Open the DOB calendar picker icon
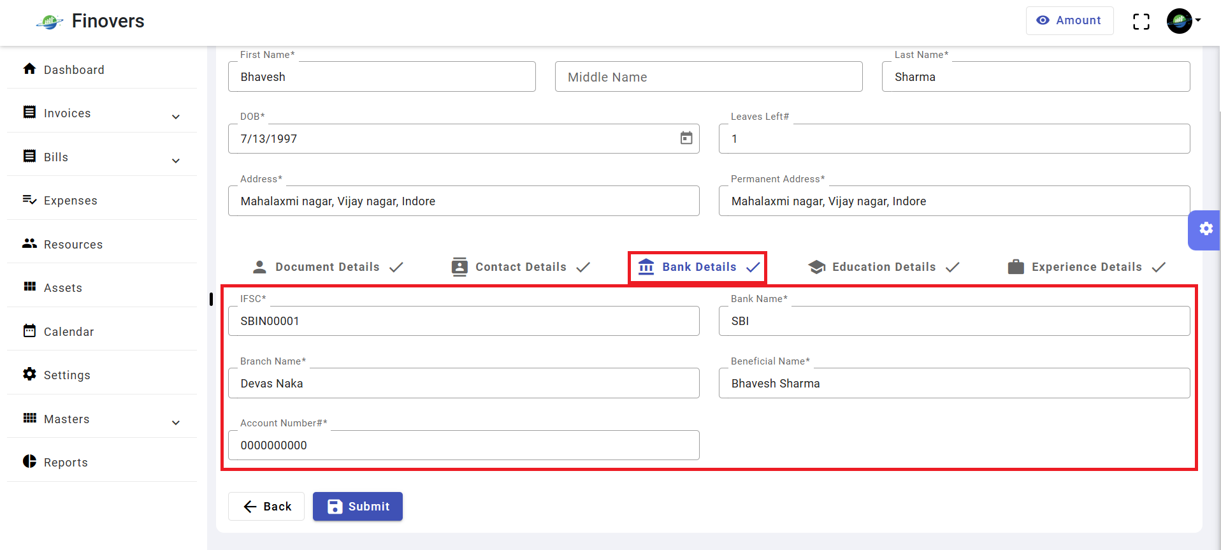The height and width of the screenshot is (550, 1221). point(686,138)
